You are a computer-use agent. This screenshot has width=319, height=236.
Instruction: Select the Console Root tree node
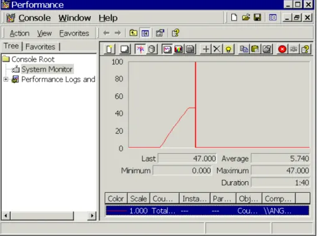[x=33, y=59]
